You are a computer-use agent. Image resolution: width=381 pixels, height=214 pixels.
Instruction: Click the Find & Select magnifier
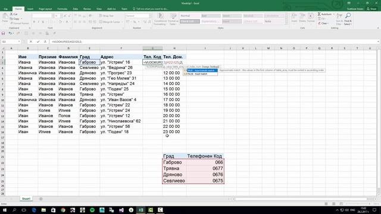point(348,16)
